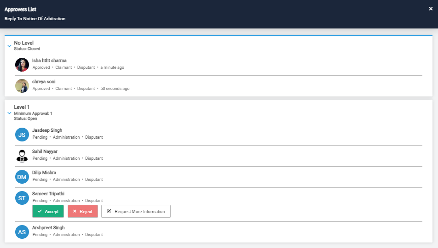This screenshot has width=438, height=248.
Task: Click Arshpreet Singh's AS avatar
Action: click(x=22, y=232)
